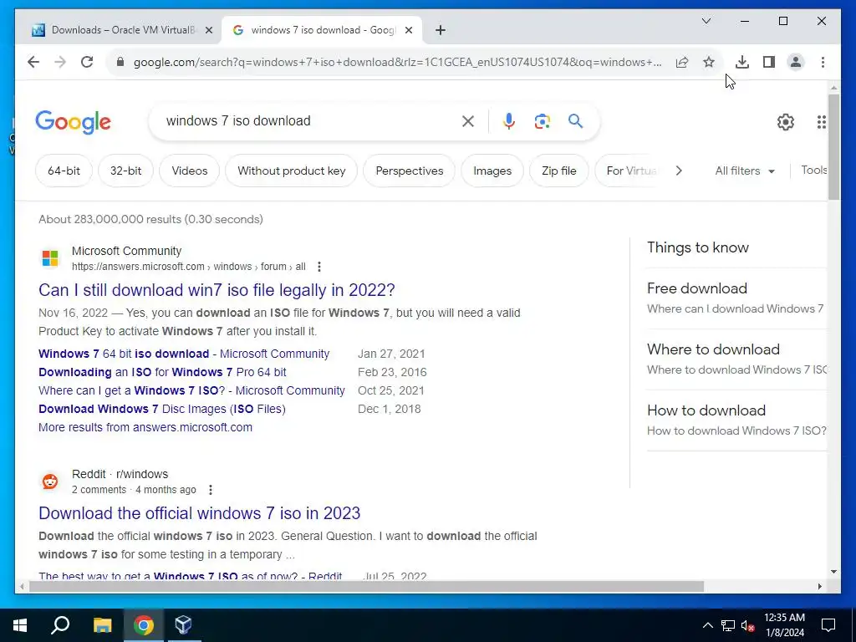Reload the Google search page

click(x=87, y=62)
